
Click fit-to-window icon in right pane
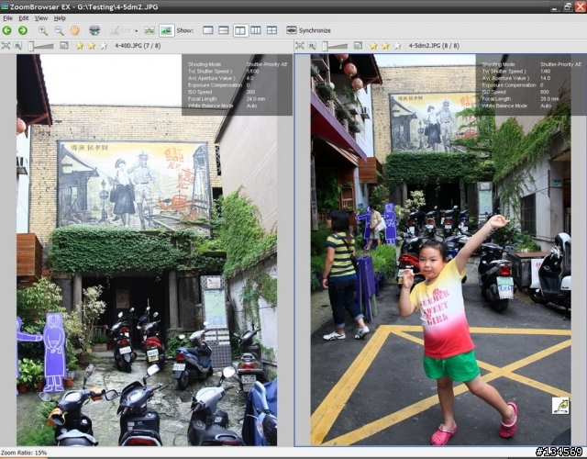tap(300, 46)
